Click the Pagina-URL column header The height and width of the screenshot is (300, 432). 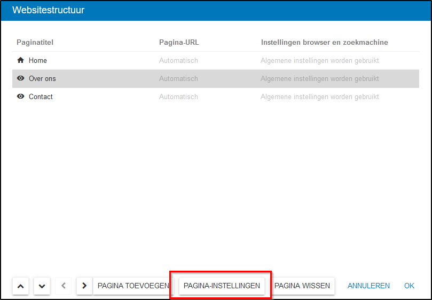179,42
